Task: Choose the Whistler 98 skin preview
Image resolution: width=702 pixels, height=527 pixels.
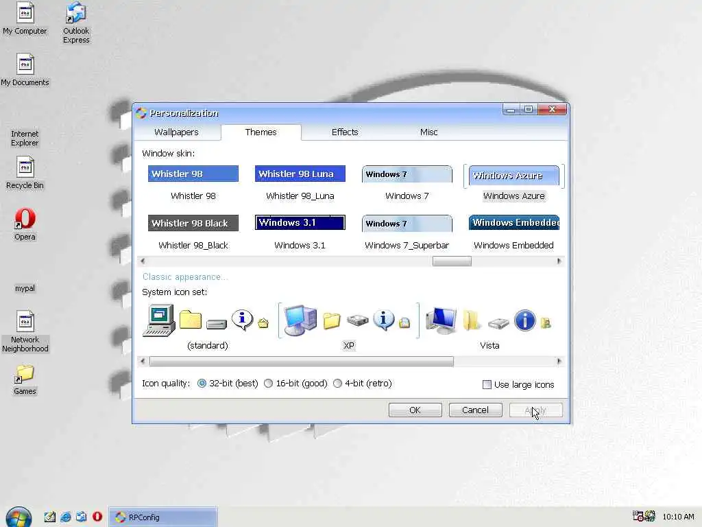Action: [x=193, y=174]
